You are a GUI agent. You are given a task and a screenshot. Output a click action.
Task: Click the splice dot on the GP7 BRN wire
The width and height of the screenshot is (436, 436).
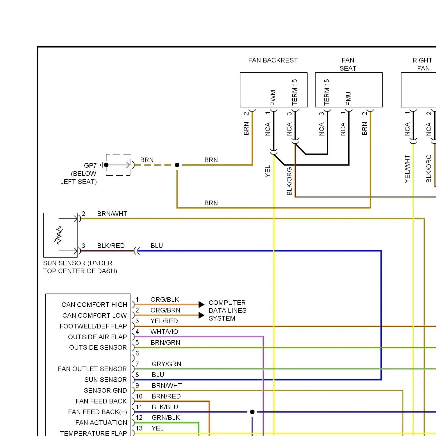[177, 165]
